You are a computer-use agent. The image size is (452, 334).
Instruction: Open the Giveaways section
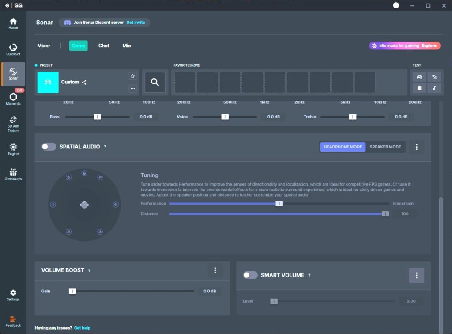click(13, 174)
